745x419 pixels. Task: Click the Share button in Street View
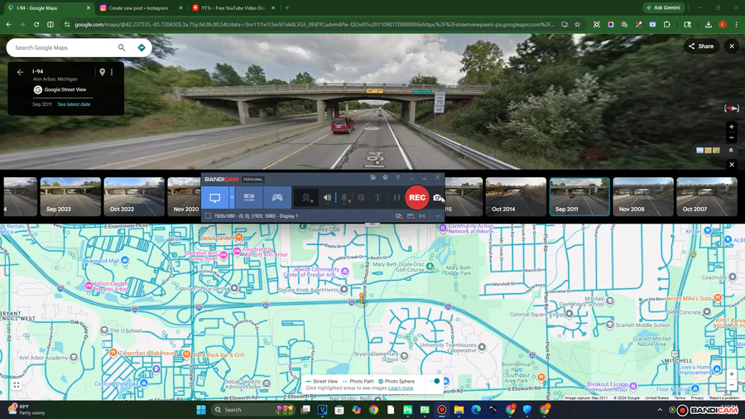pos(701,46)
